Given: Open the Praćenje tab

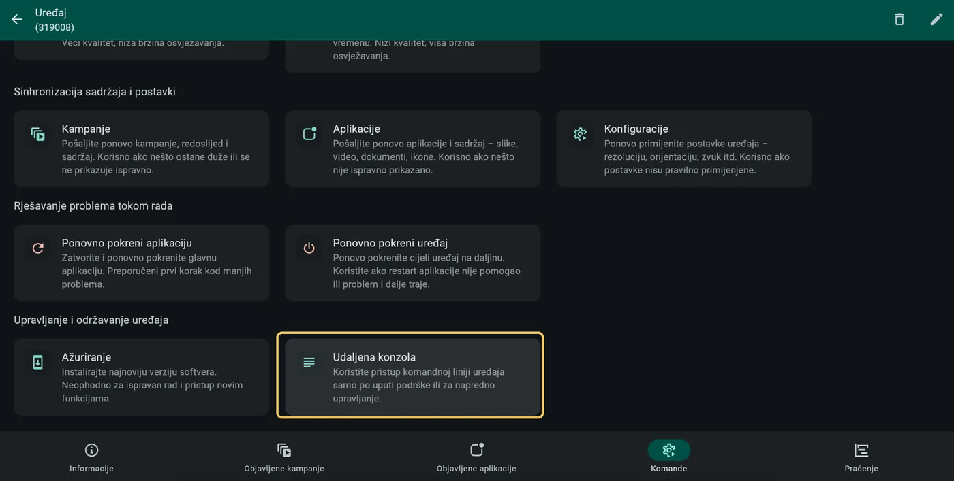Looking at the screenshot, I should tap(861, 457).
